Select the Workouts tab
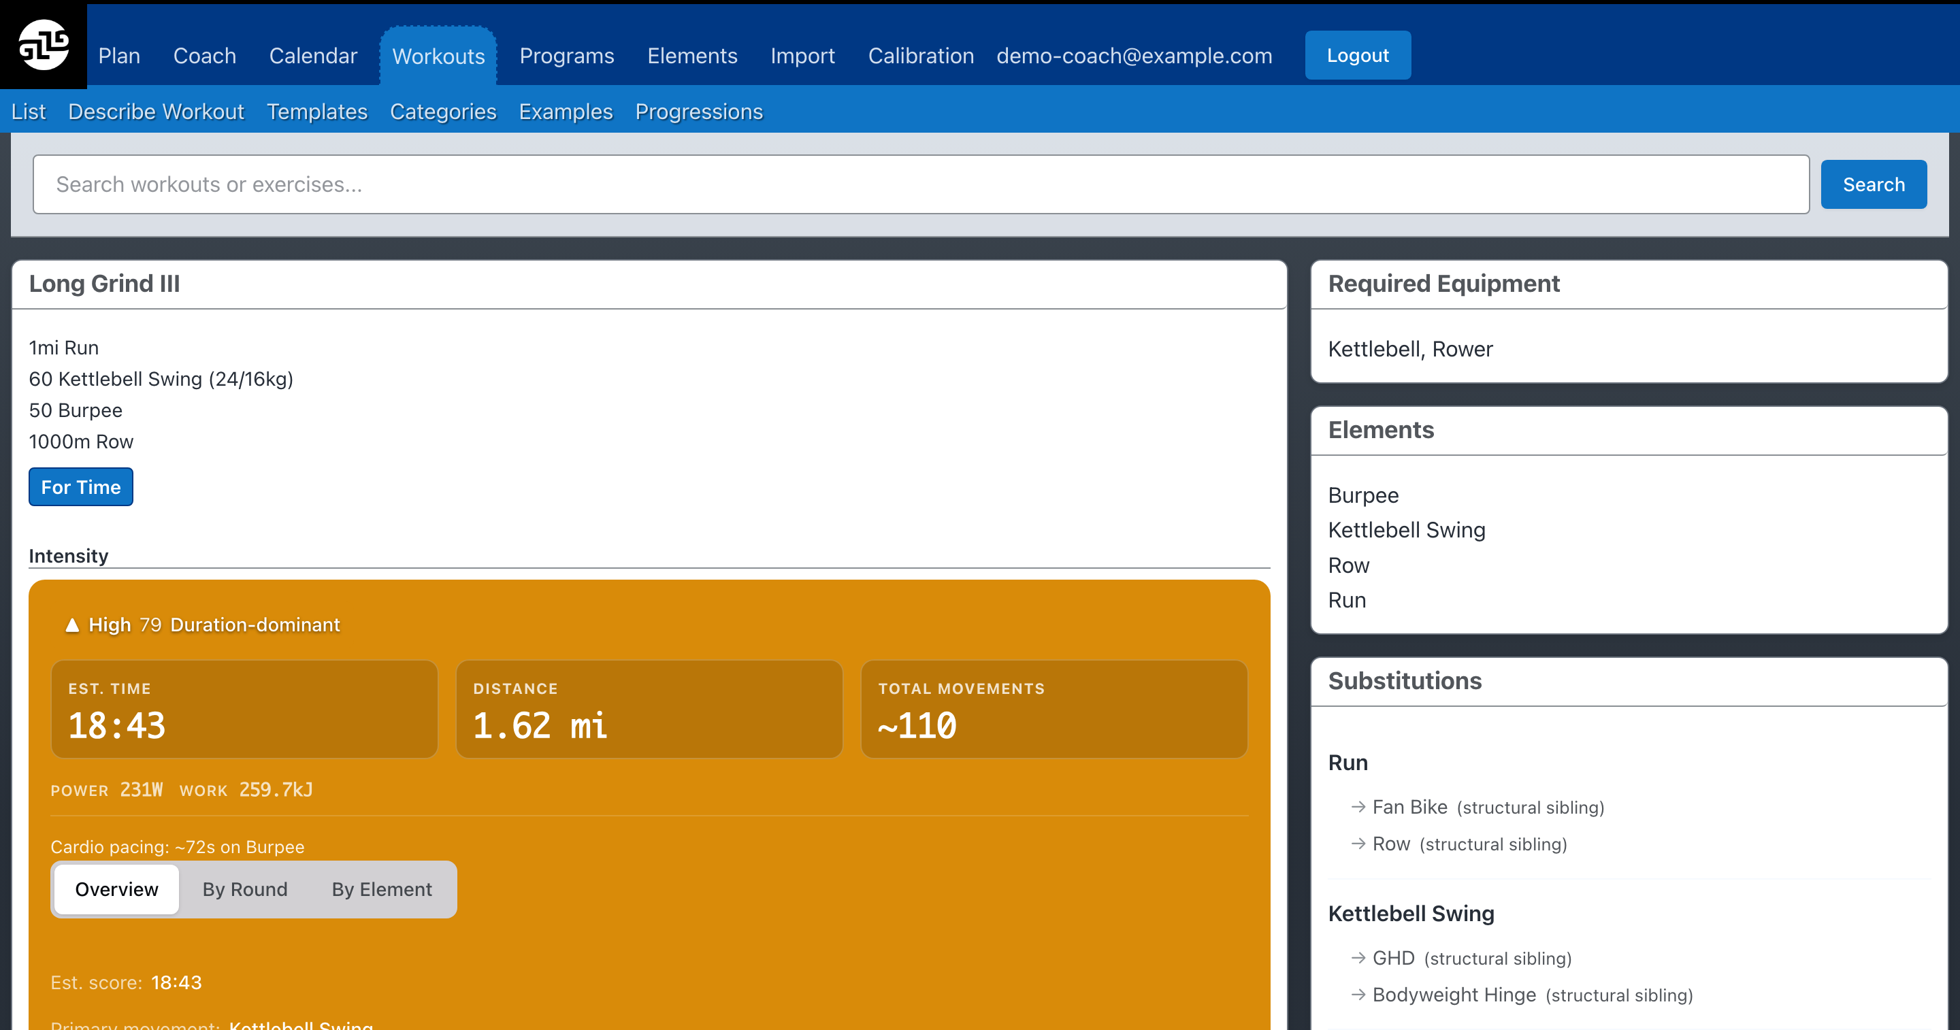This screenshot has width=1960, height=1030. click(x=438, y=56)
